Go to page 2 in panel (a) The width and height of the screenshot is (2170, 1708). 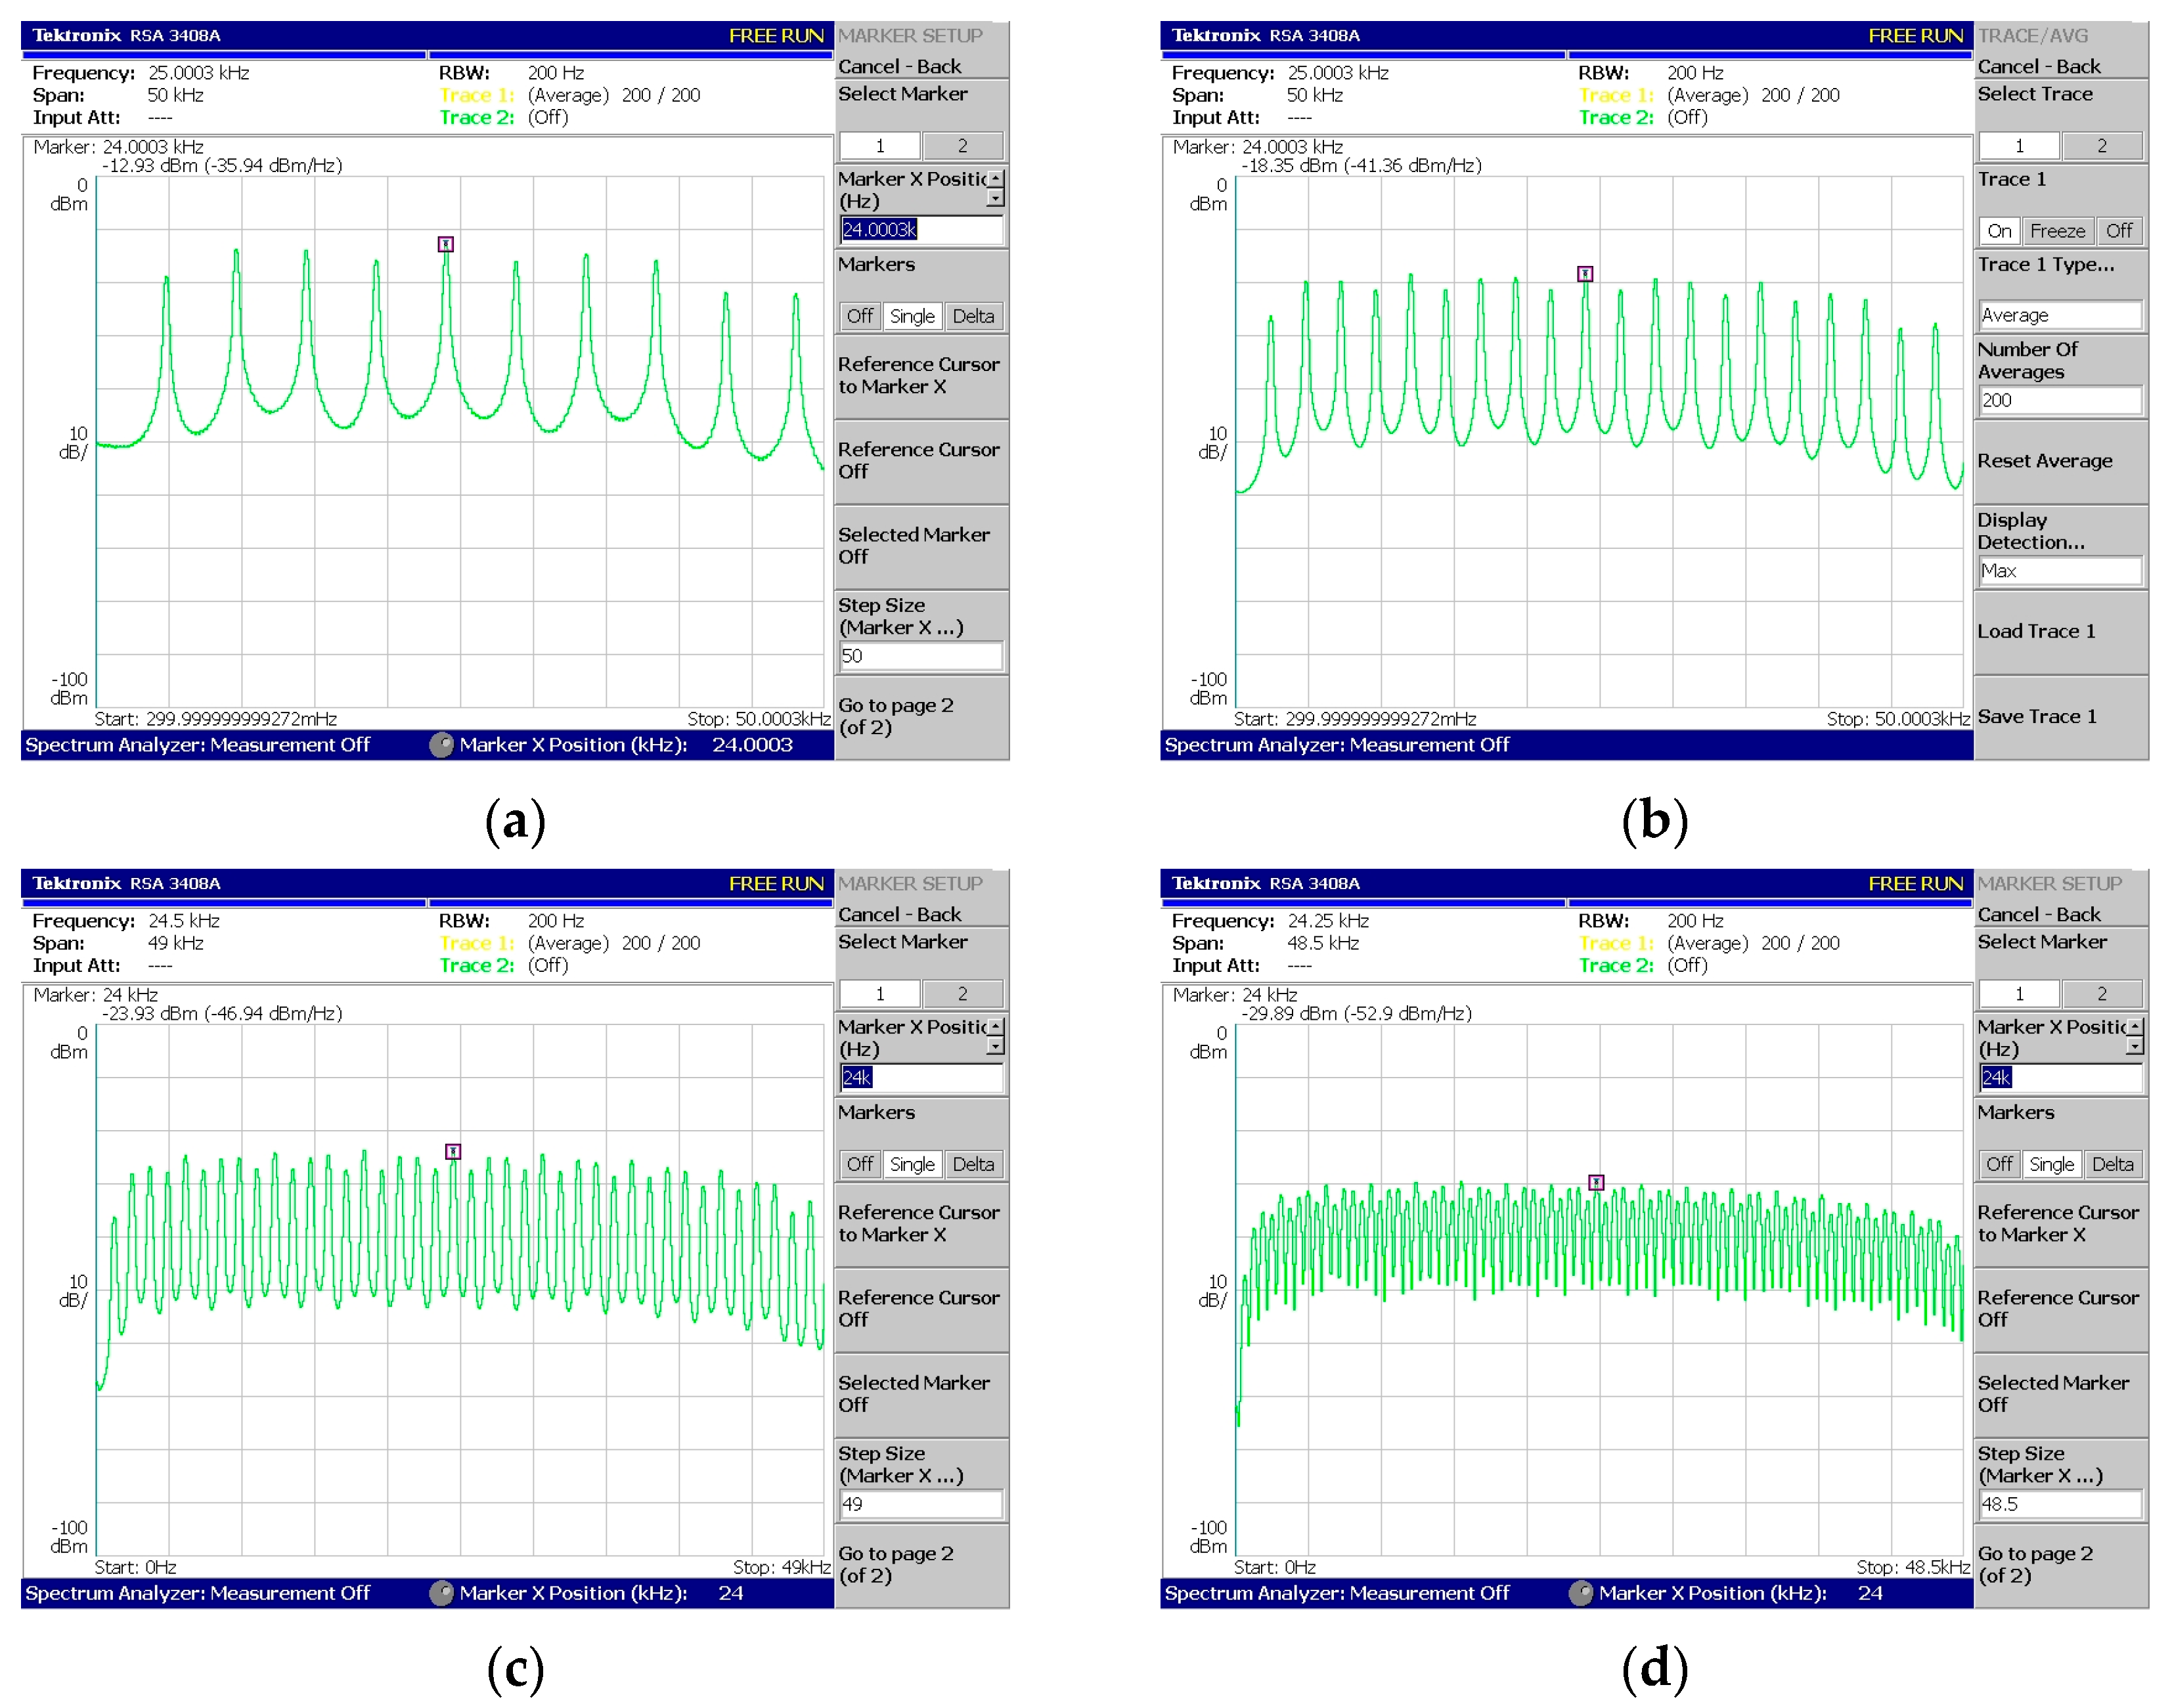click(x=922, y=717)
